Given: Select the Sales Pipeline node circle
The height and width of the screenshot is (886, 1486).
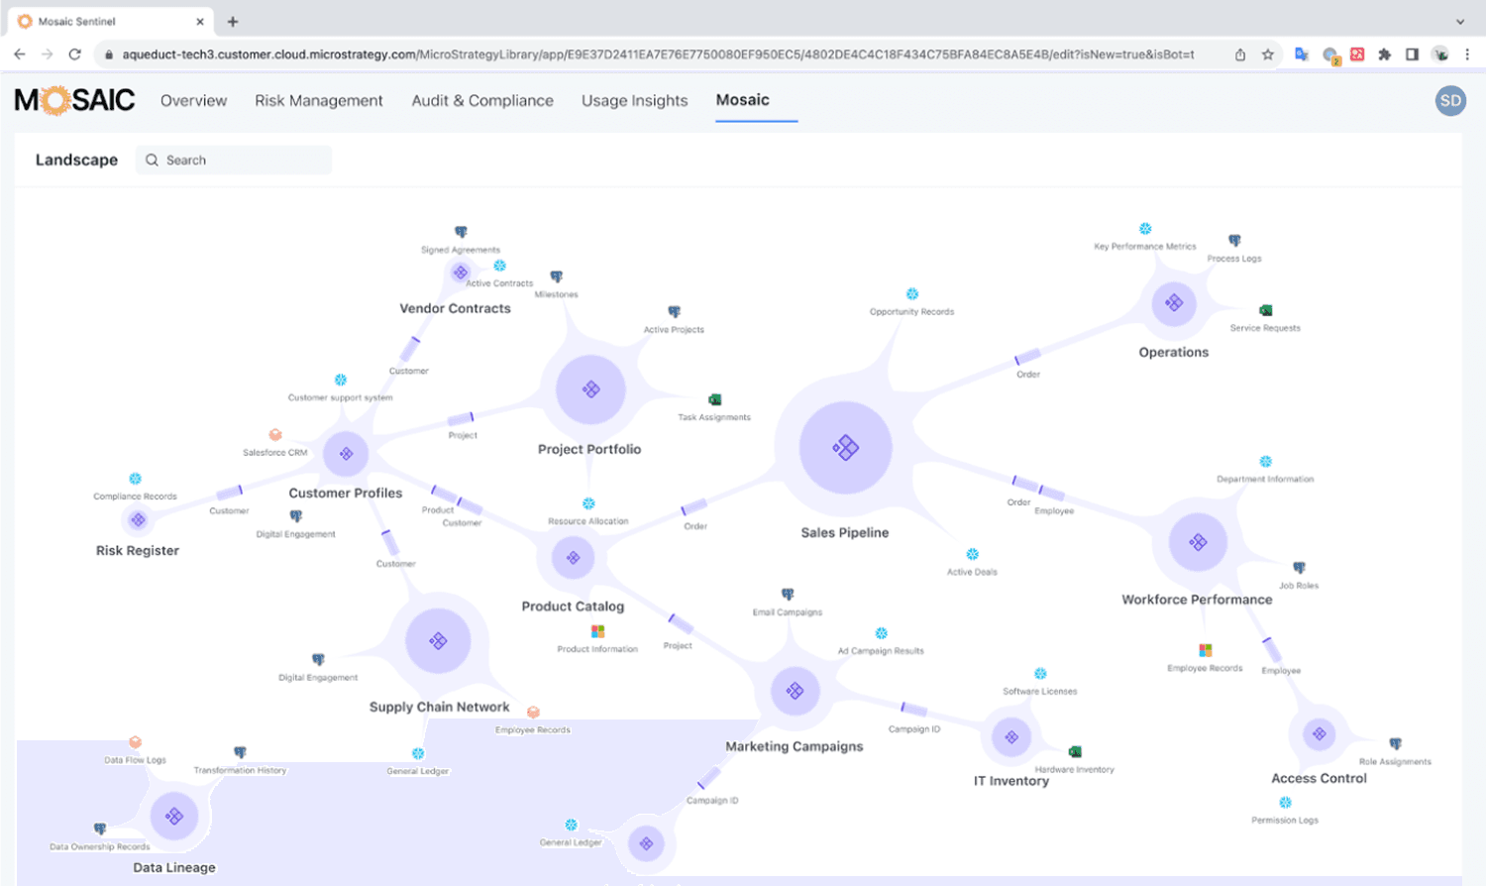Looking at the screenshot, I should 845,448.
